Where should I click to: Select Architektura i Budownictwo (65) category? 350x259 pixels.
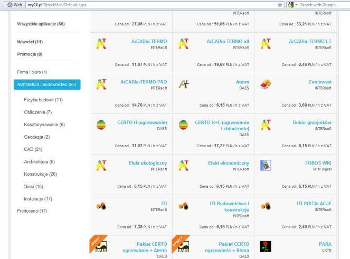[x=47, y=84]
